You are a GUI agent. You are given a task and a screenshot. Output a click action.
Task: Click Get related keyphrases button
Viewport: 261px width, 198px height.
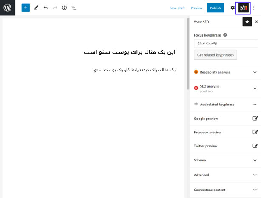click(216, 55)
